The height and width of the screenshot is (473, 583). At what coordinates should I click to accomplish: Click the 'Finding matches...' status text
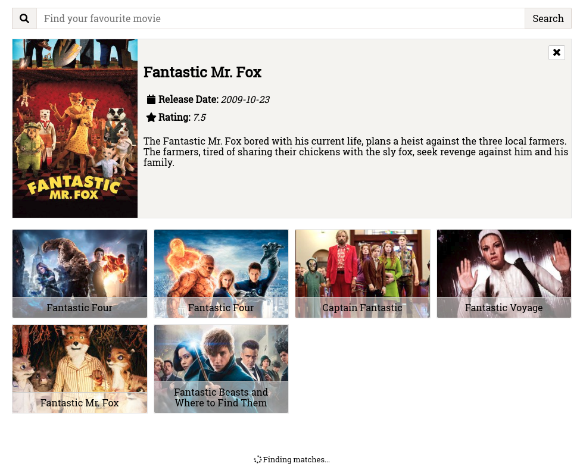click(297, 460)
